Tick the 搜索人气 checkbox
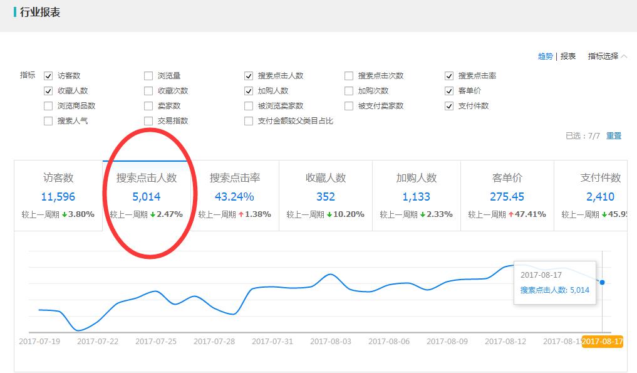 (48, 121)
